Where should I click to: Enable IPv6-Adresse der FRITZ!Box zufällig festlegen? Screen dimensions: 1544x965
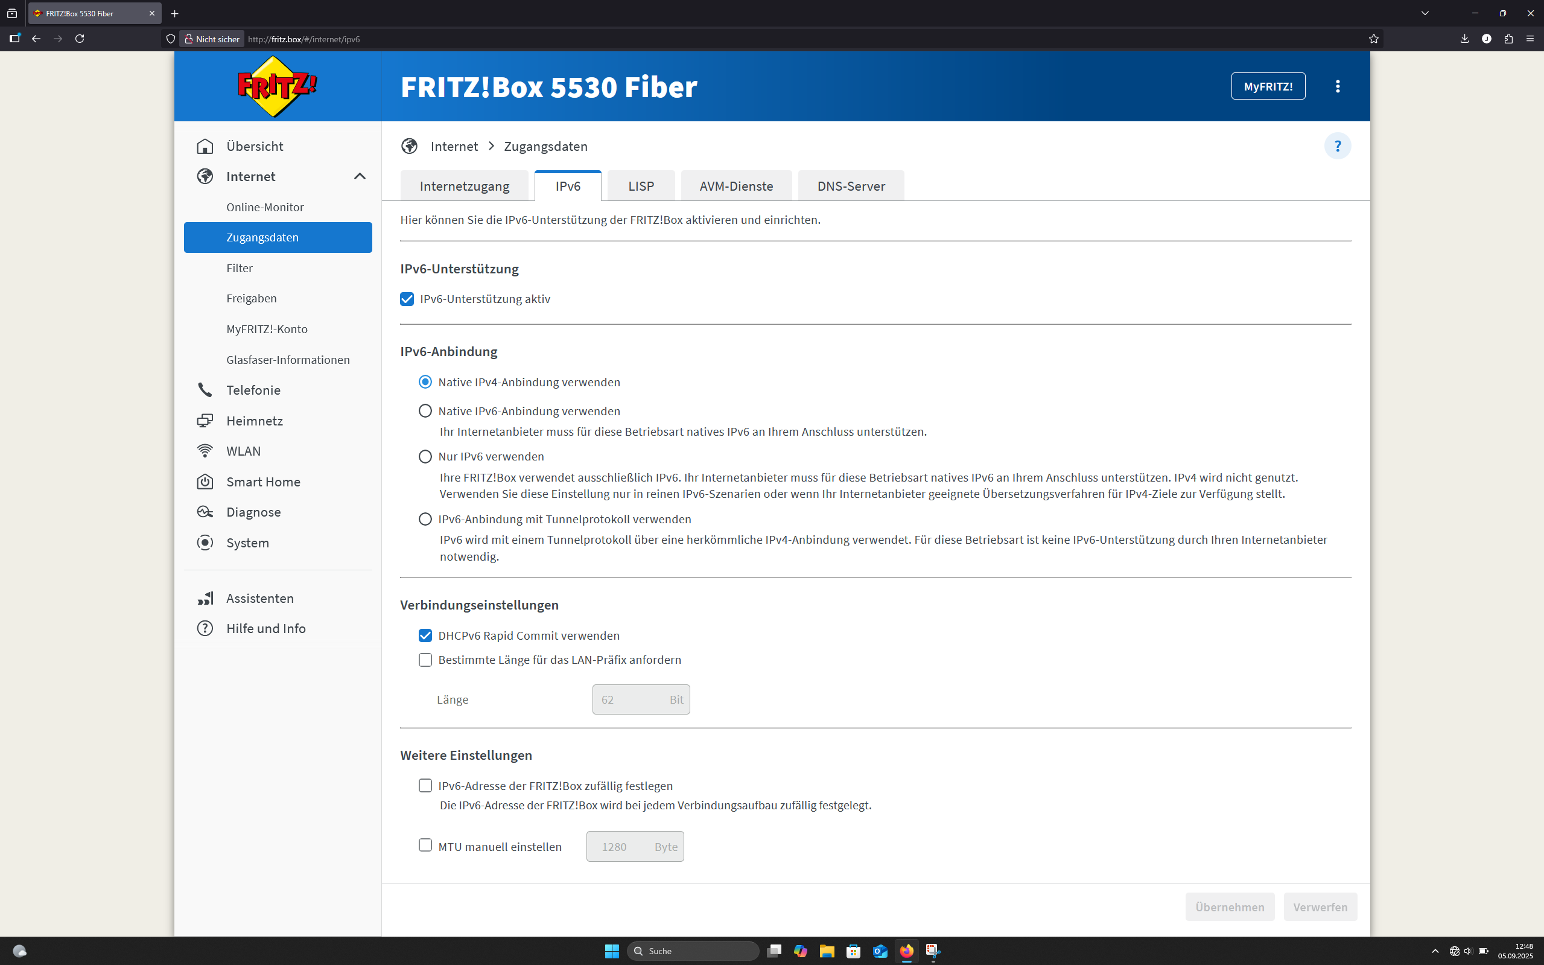tap(425, 786)
